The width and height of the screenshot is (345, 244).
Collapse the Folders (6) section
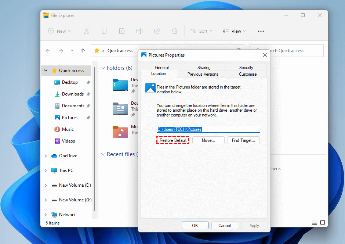(x=103, y=68)
